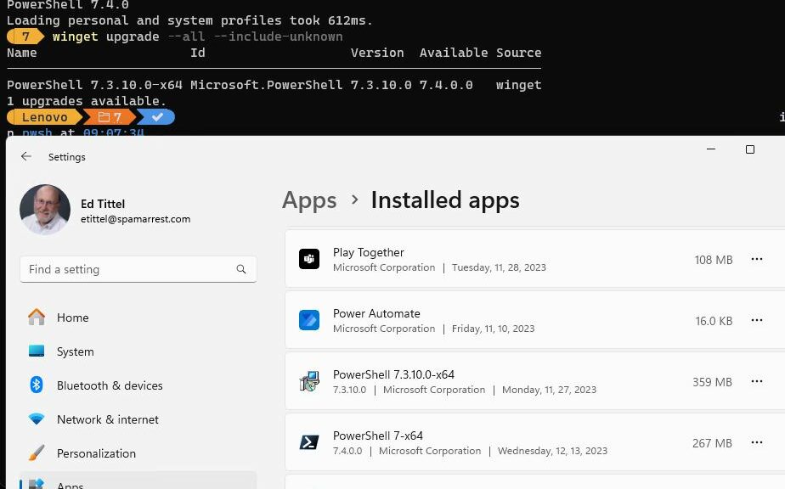Image resolution: width=785 pixels, height=489 pixels.
Task: Click the Ed Tittel account name
Action: [103, 204]
